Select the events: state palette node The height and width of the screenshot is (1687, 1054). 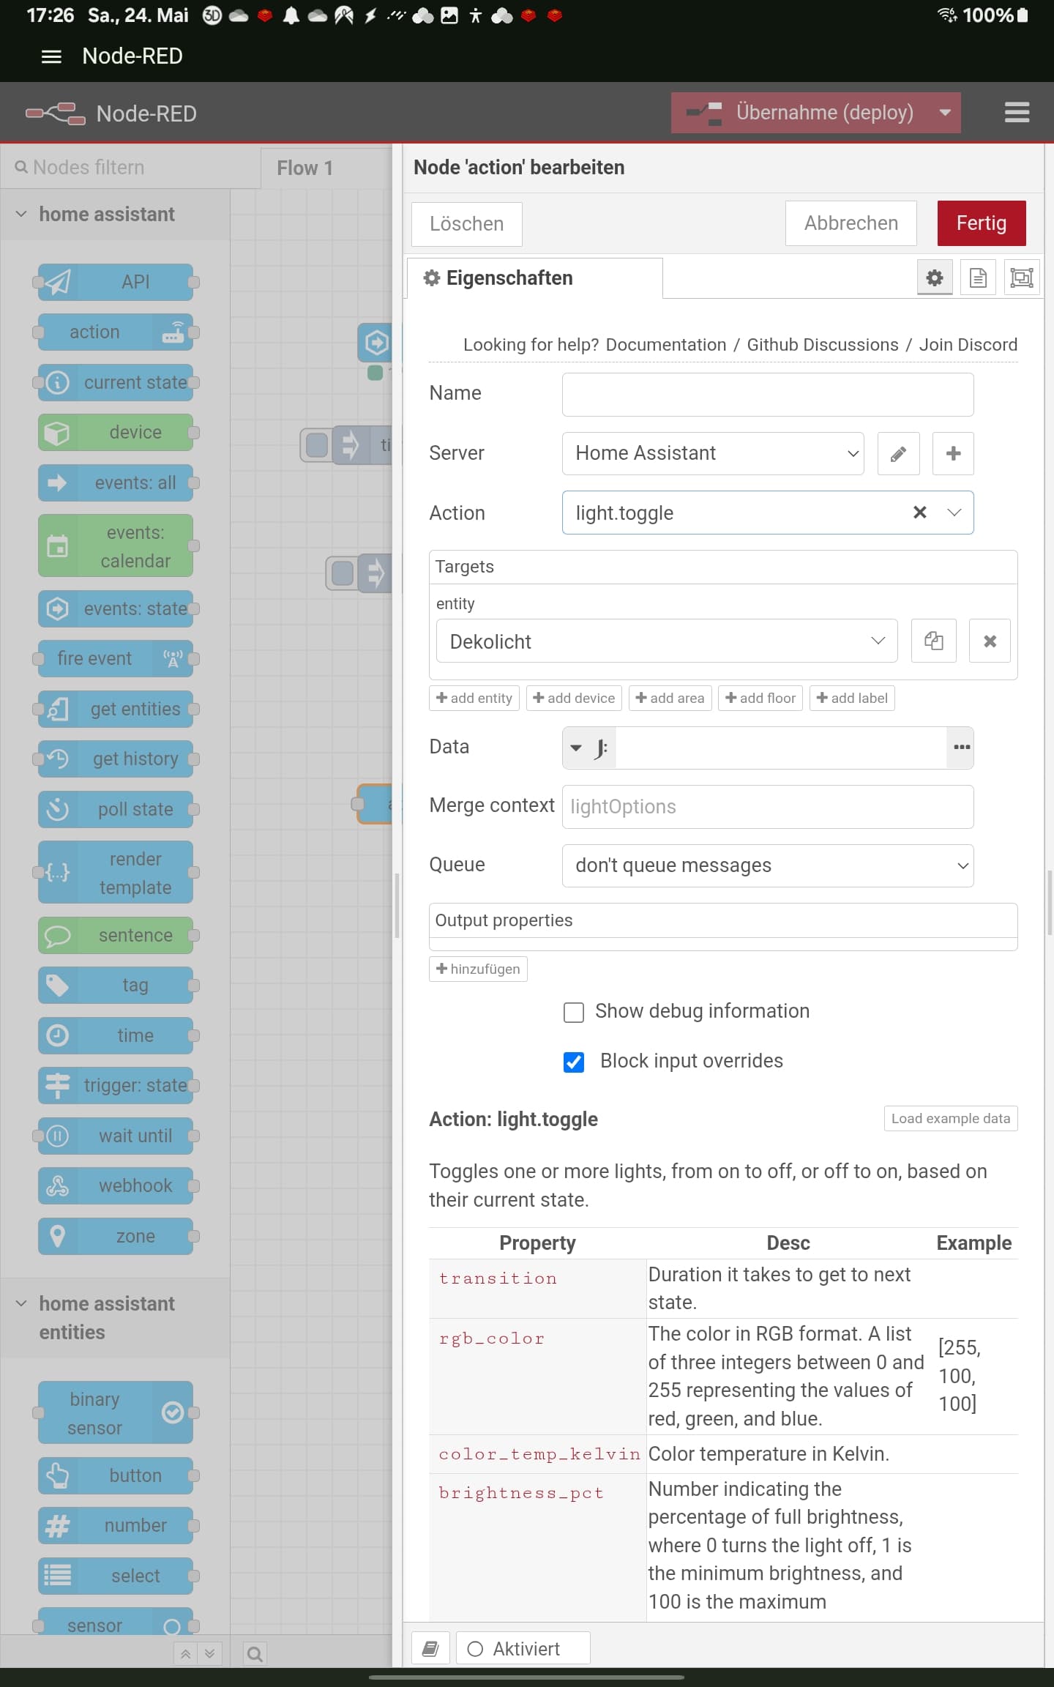pyautogui.click(x=116, y=608)
